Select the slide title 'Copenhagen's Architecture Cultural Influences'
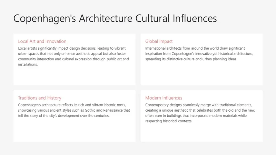The width and height of the screenshot is (276, 155). [x=115, y=19]
